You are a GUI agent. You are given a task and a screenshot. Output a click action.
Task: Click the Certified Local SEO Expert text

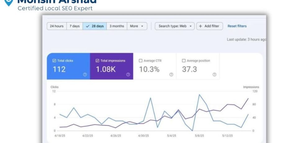pyautogui.click(x=55, y=8)
